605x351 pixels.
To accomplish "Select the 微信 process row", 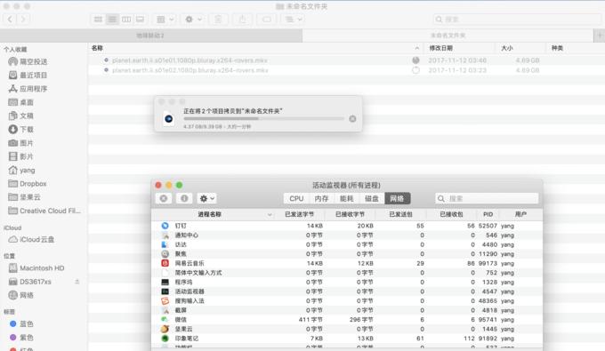I will 347,319.
